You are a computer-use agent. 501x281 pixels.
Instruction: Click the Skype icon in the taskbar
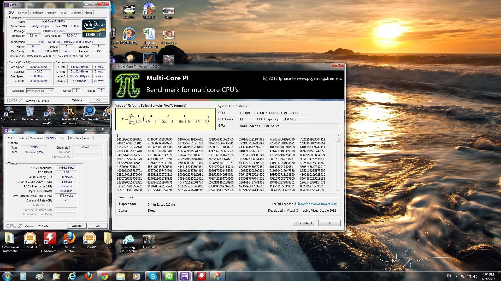tap(153, 276)
